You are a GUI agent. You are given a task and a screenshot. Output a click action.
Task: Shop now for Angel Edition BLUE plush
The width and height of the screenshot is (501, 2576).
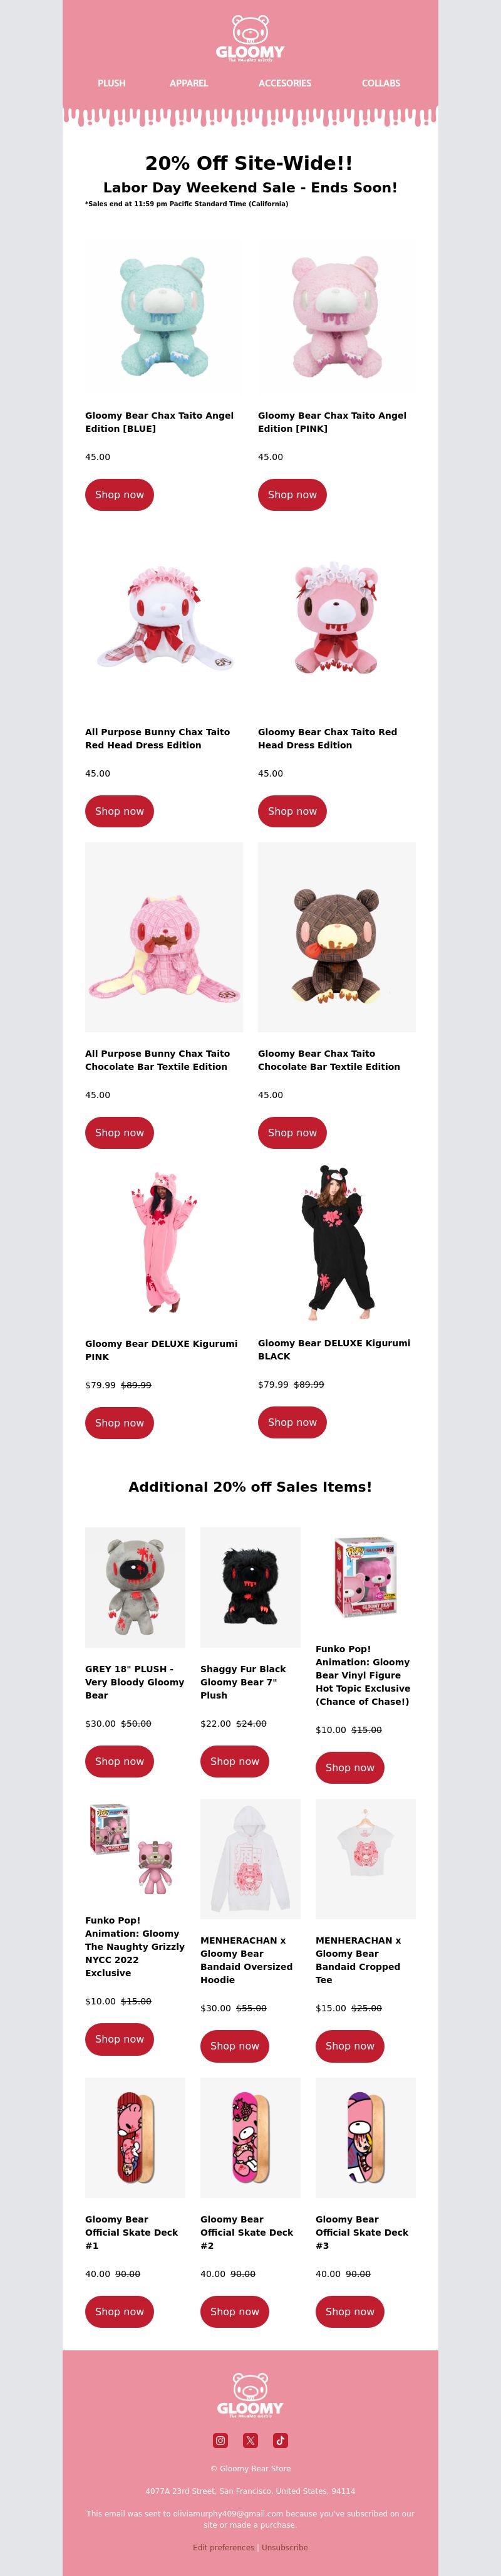click(119, 495)
